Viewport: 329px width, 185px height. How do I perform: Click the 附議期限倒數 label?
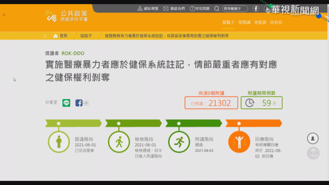pyautogui.click(x=262, y=93)
